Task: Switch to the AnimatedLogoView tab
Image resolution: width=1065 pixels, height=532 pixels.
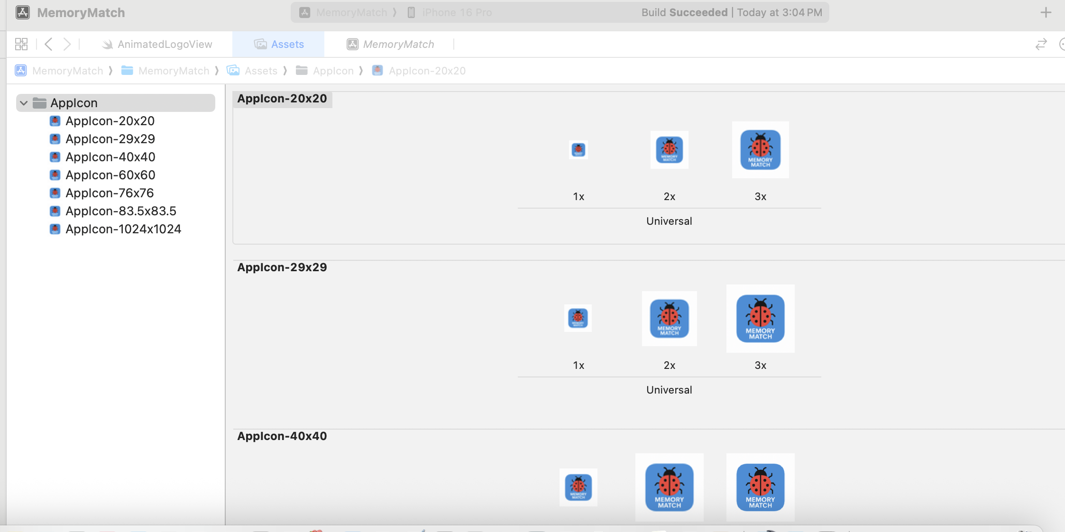Action: tap(164, 44)
